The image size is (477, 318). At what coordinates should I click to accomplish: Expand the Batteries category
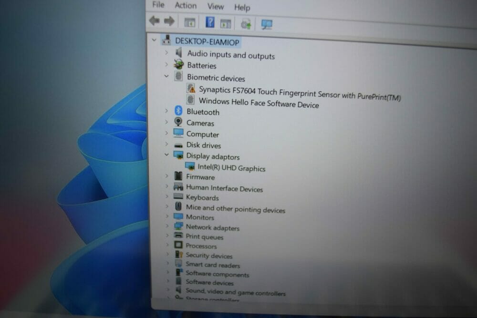166,64
